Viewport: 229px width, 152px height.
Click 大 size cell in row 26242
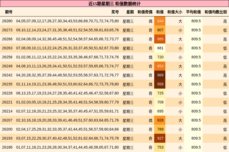[180, 75]
